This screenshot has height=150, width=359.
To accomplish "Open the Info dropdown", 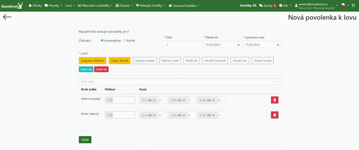I will click(285, 6).
